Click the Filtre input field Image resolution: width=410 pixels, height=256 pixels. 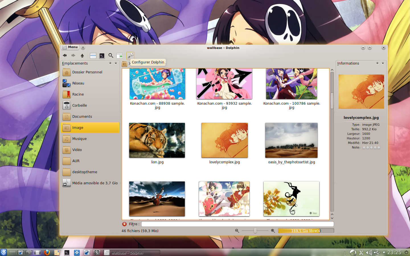[x=237, y=224]
